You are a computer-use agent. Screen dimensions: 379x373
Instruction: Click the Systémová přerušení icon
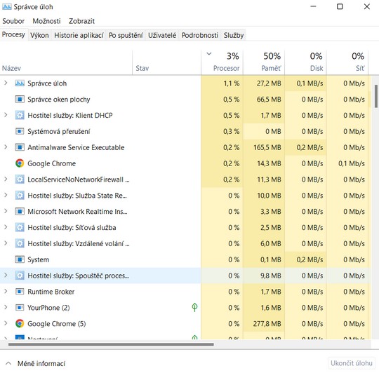(x=20, y=131)
